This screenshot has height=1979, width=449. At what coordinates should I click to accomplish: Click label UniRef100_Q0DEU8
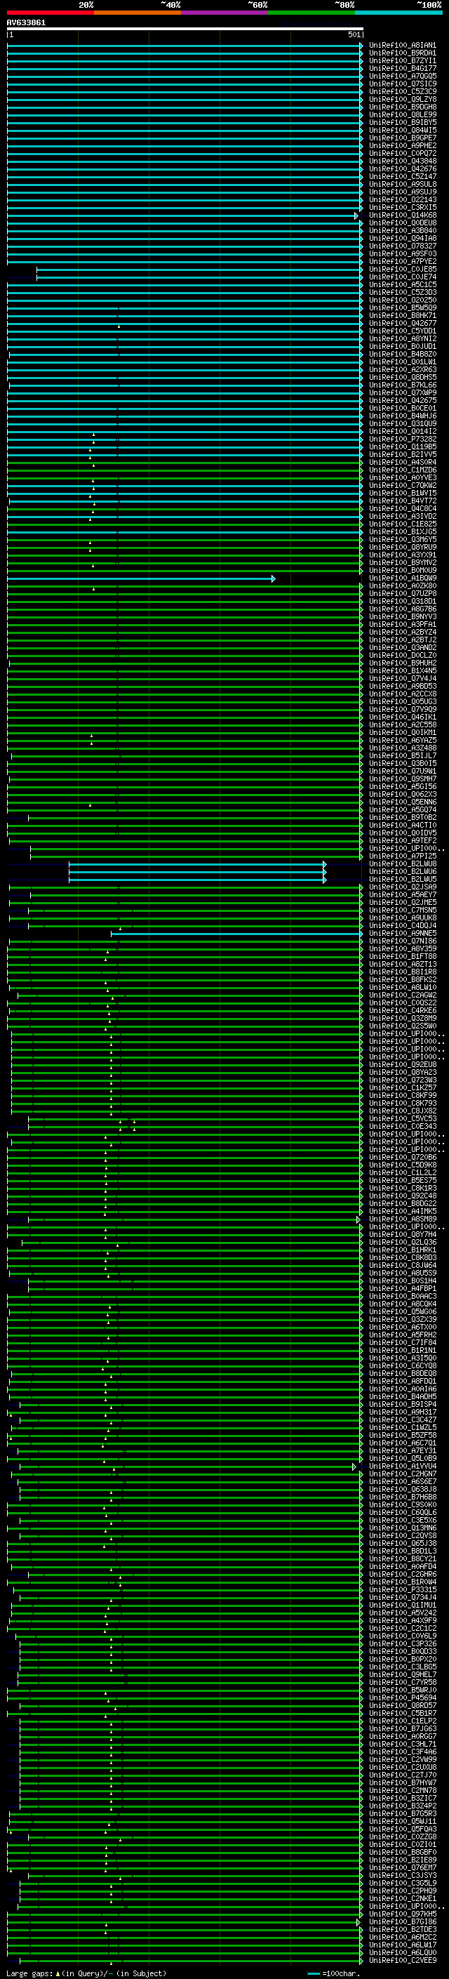(402, 223)
